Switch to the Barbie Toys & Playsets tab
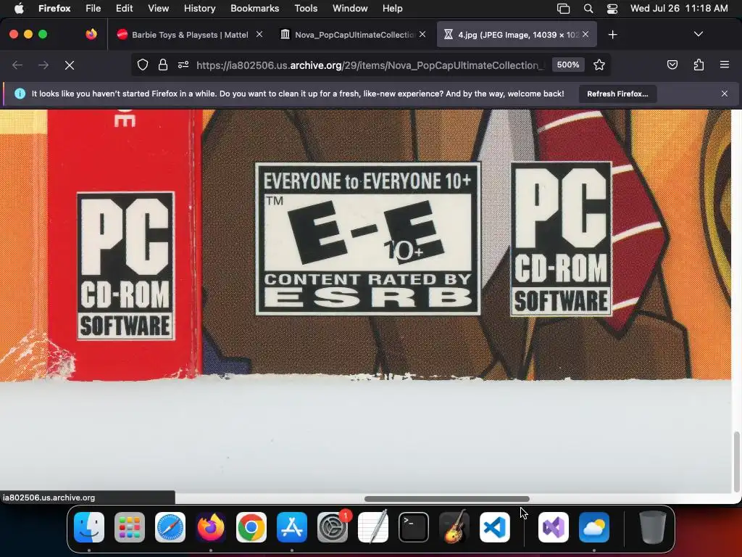This screenshot has height=557, width=742. point(189,35)
